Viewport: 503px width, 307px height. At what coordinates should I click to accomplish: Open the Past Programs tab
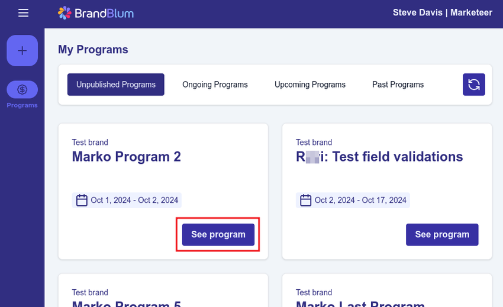click(398, 85)
